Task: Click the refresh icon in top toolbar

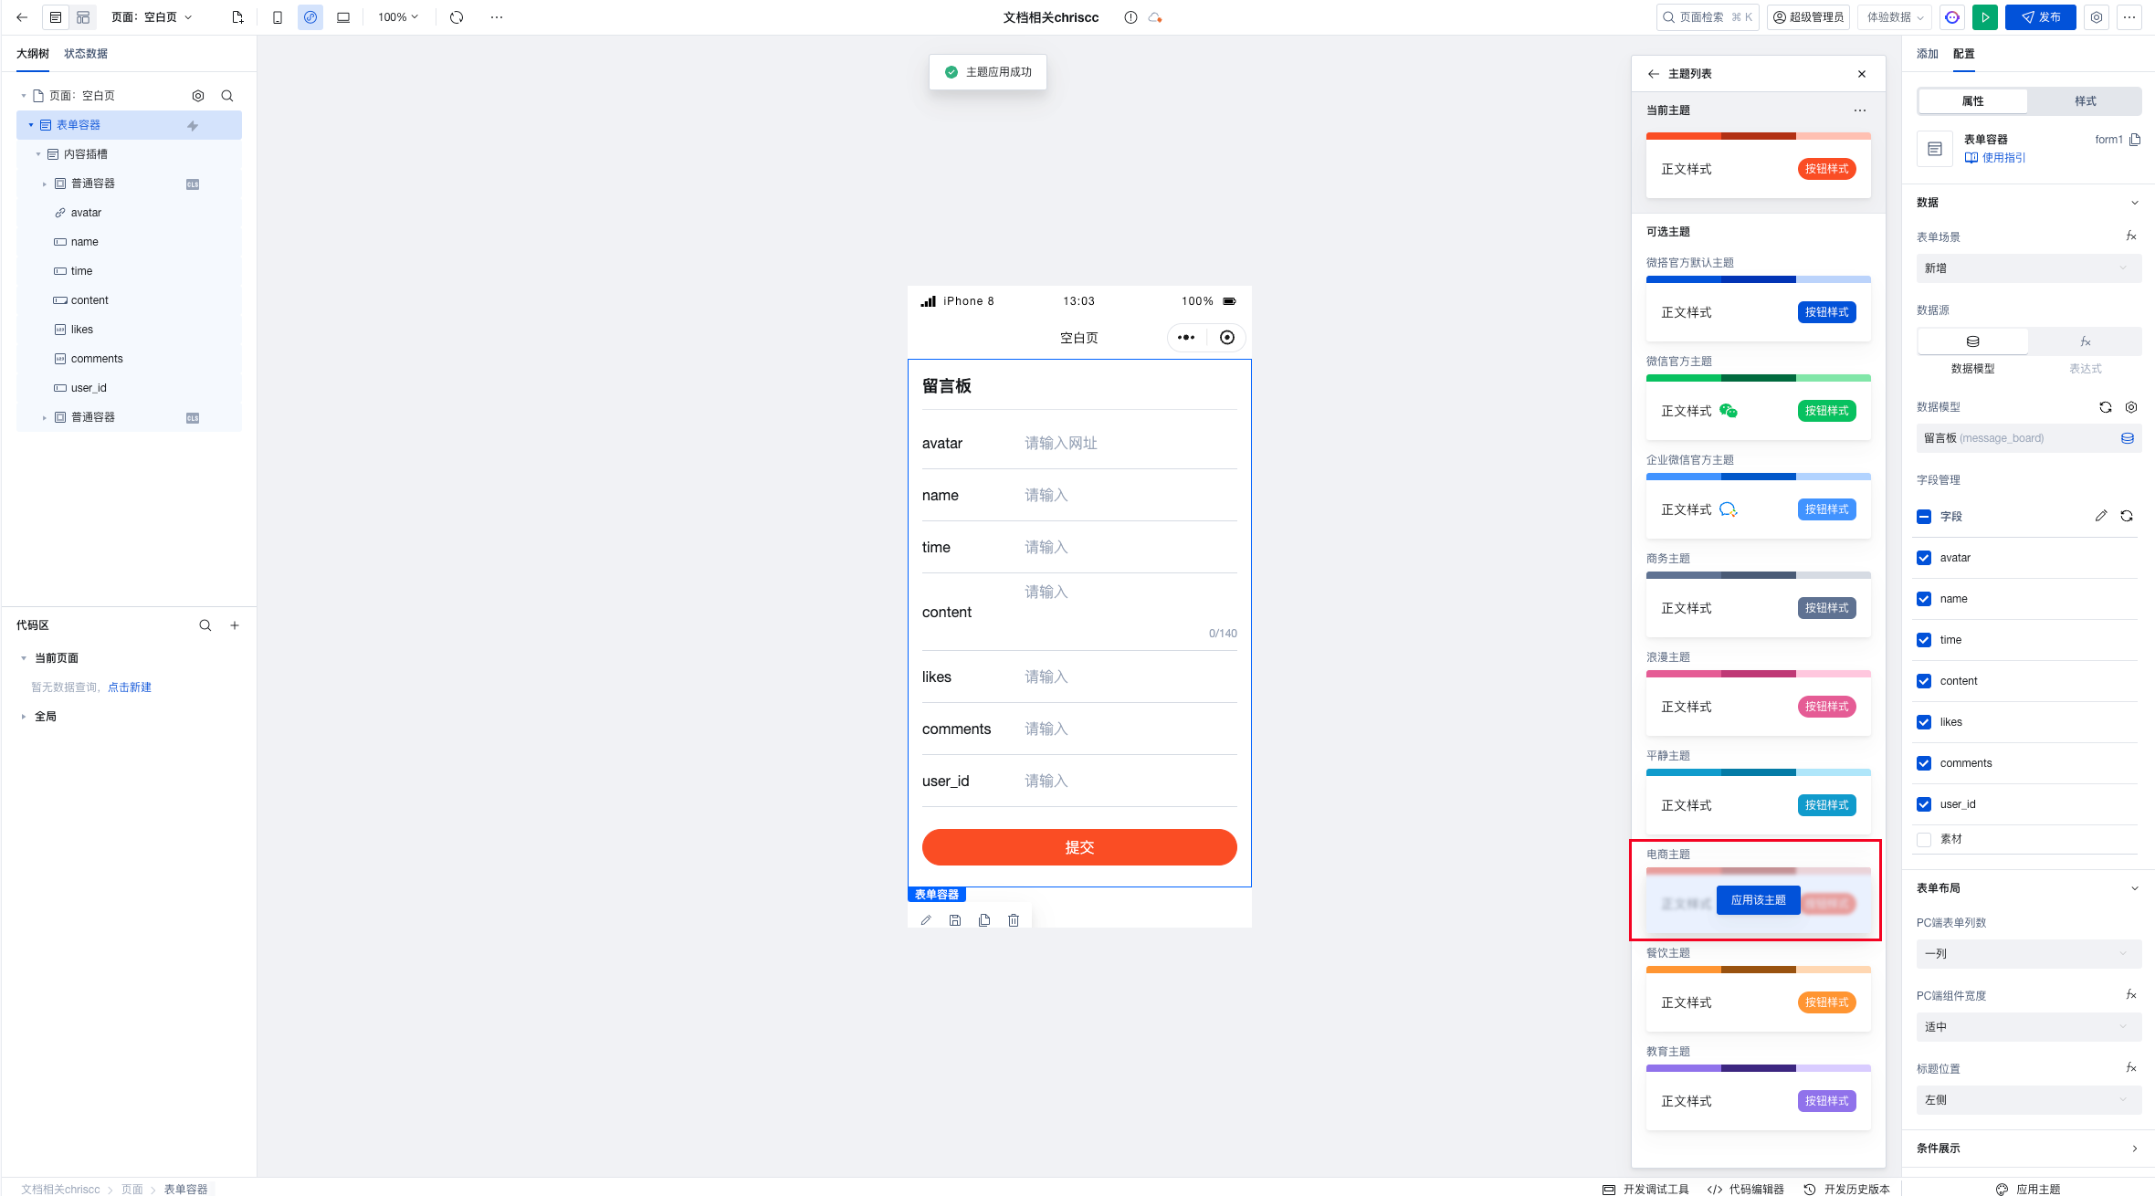Action: click(x=457, y=17)
